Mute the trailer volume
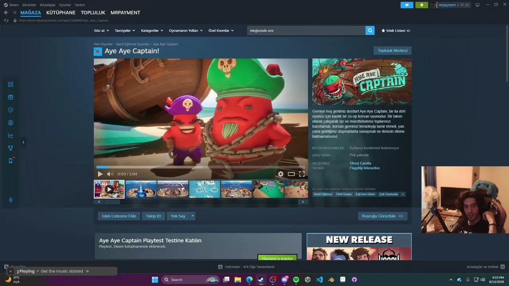The width and height of the screenshot is (509, 286). pyautogui.click(x=110, y=174)
